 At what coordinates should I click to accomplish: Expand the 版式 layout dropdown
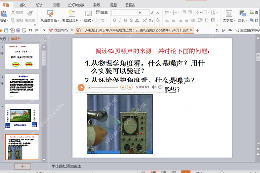point(93,20)
